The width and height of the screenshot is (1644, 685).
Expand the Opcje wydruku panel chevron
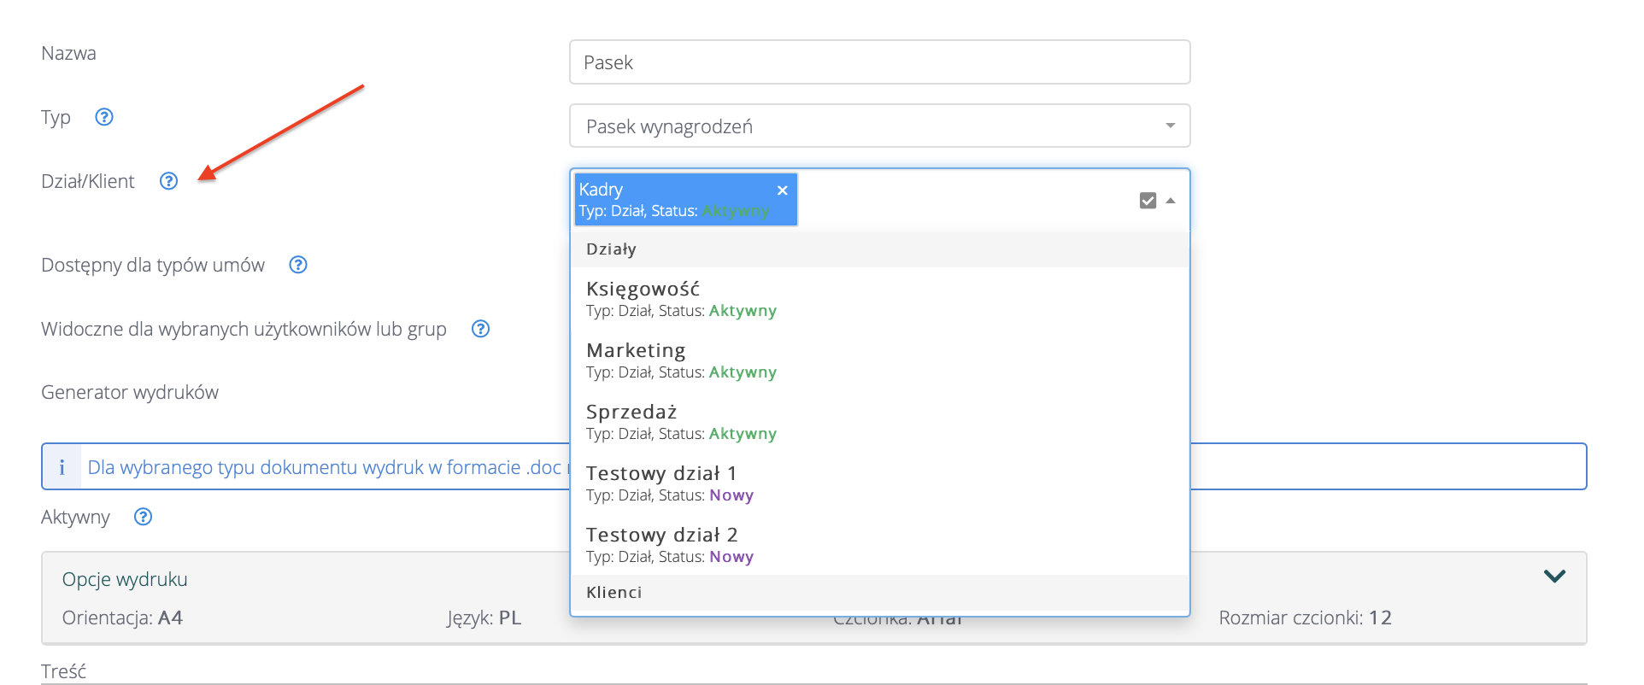[x=1554, y=577]
